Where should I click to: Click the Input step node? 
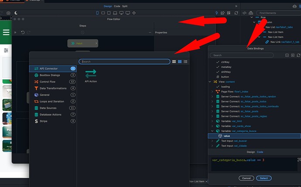point(83,43)
